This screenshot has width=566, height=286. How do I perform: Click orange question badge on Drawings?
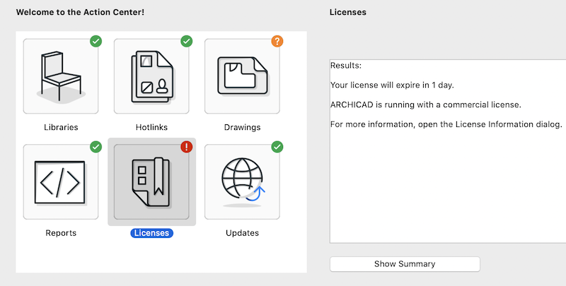(x=277, y=42)
